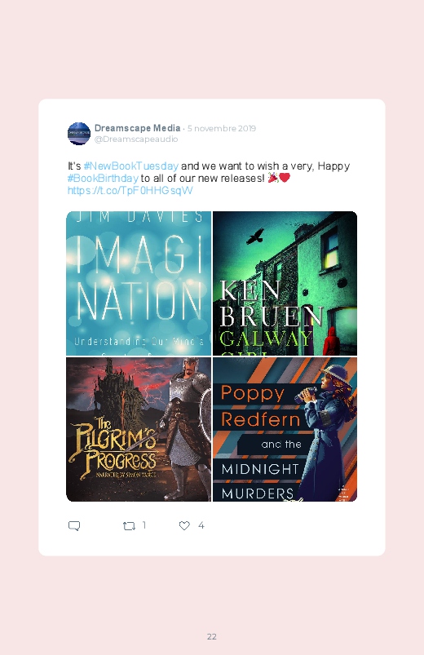
Task: Click the retweet arrows icon
Action: click(x=129, y=525)
